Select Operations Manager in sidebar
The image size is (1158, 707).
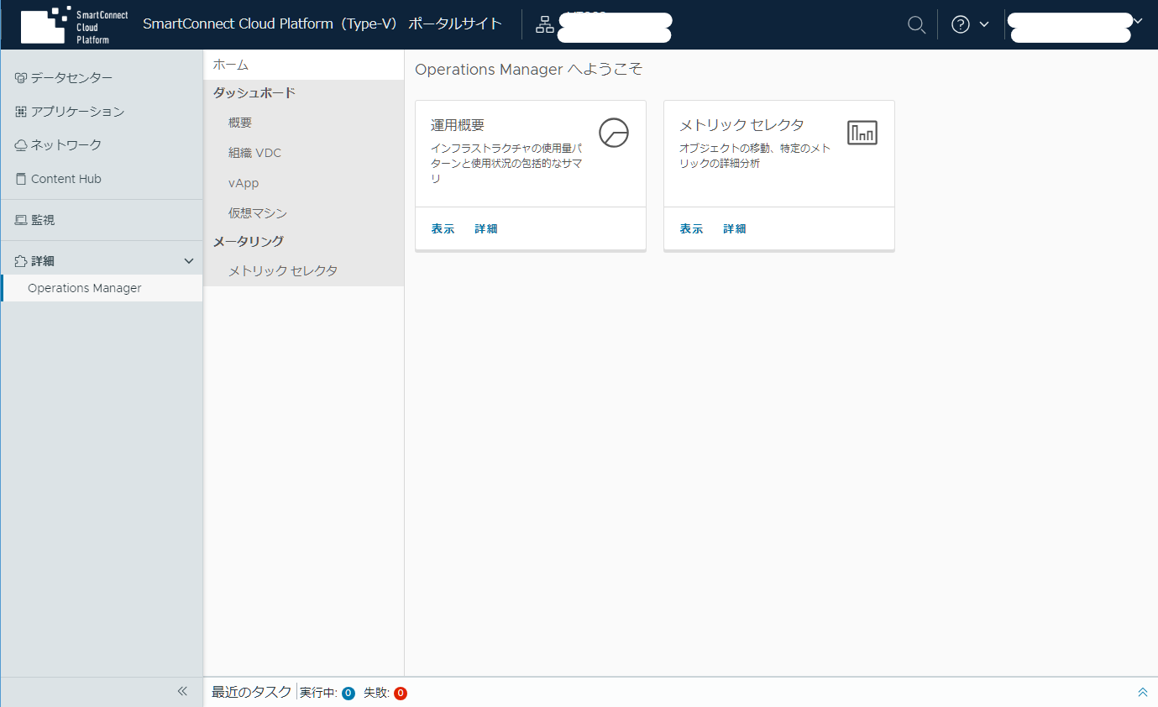[102, 288]
